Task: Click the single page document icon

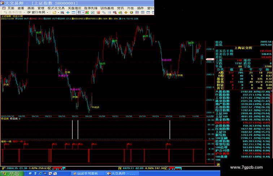Action: pos(109,13)
